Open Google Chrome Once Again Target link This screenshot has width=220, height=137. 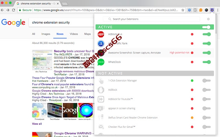pos(63,97)
